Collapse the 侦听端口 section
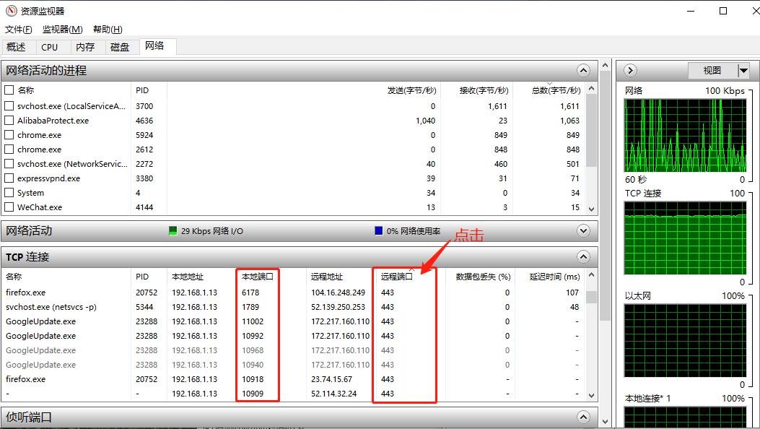The image size is (760, 429). [584, 417]
